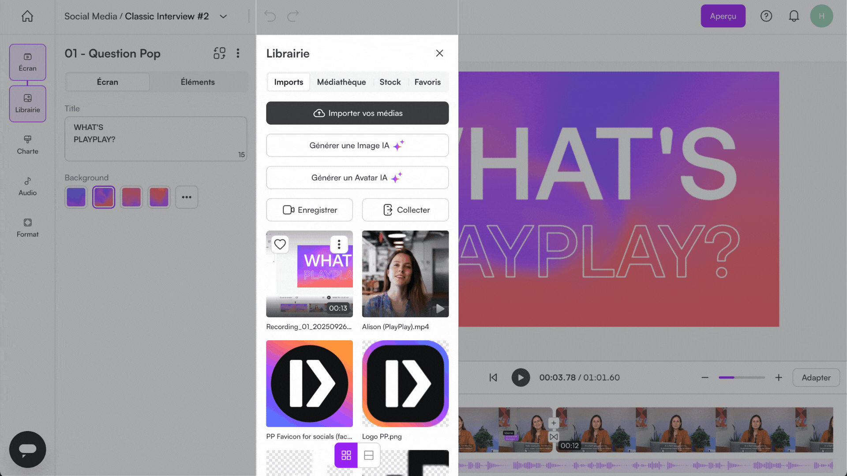847x476 pixels.
Task: Click the home icon
Action: 27,16
